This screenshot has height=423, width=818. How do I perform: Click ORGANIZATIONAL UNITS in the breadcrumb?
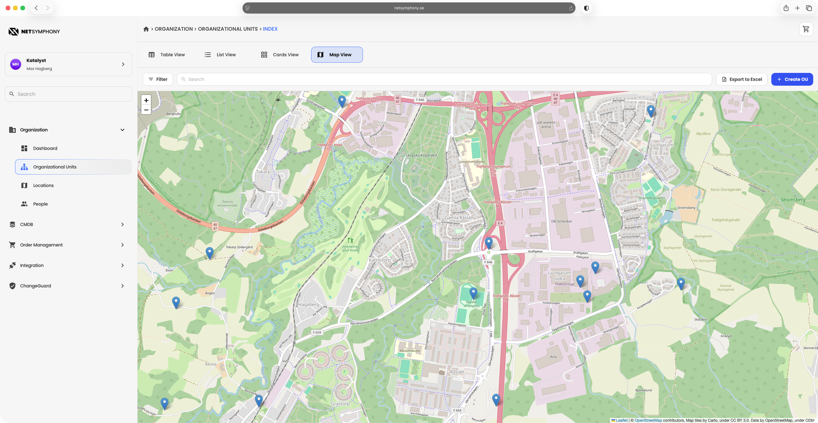pos(228,29)
